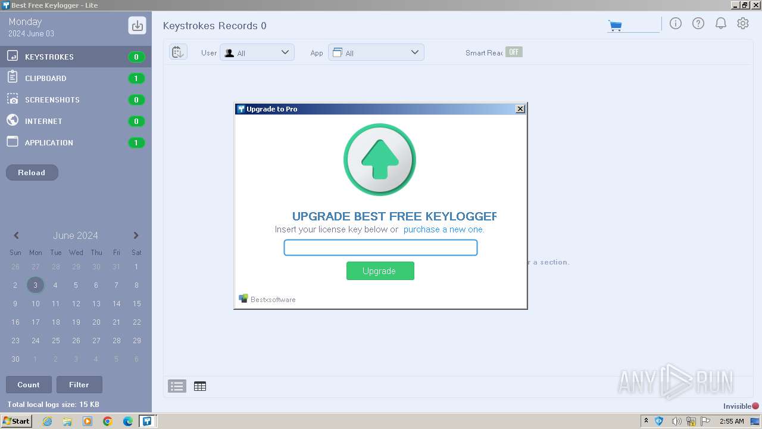Screen dimensions: 762x429
Task: Follow the purchase a new one link
Action: [444, 229]
